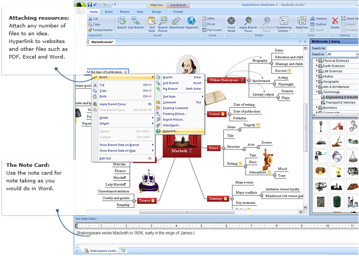The width and height of the screenshot is (359, 256).
Task: Click the Delete button in Editing group
Action: tap(335, 23)
